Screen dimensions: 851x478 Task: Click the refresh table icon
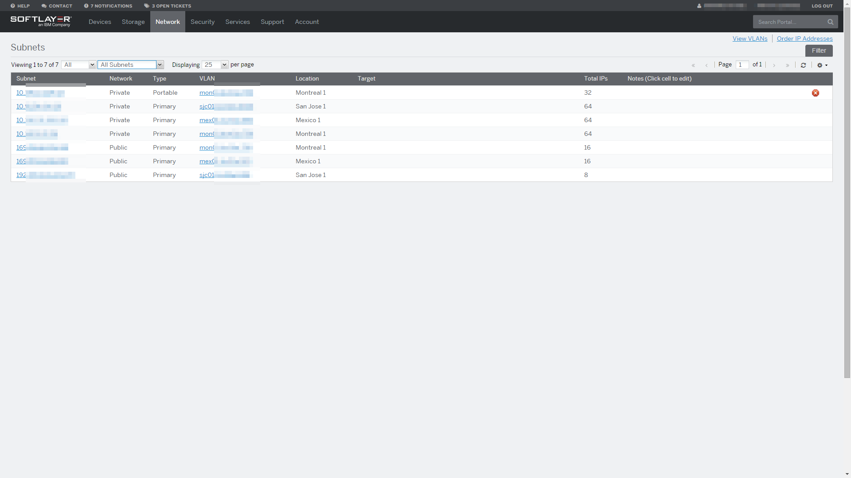[x=803, y=65]
